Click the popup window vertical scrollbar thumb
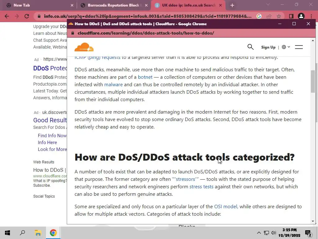This screenshot has width=318, height=239. (x=313, y=81)
